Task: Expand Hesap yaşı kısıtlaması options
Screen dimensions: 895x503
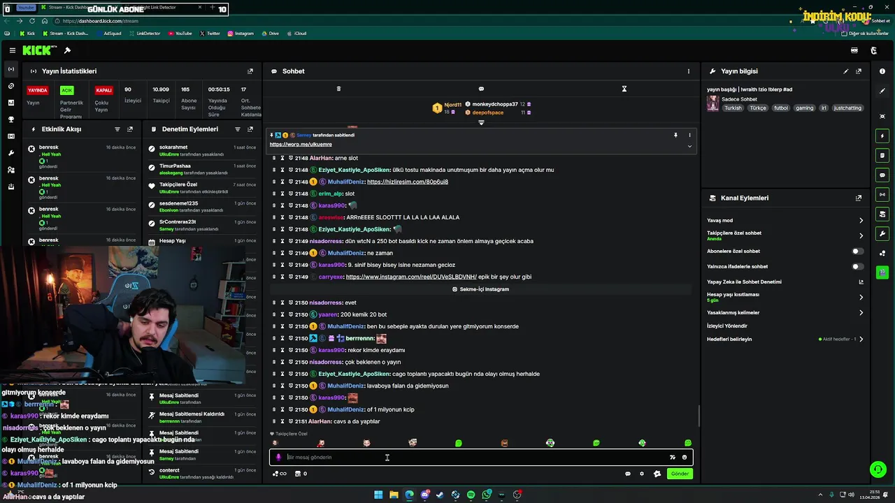Action: (861, 298)
